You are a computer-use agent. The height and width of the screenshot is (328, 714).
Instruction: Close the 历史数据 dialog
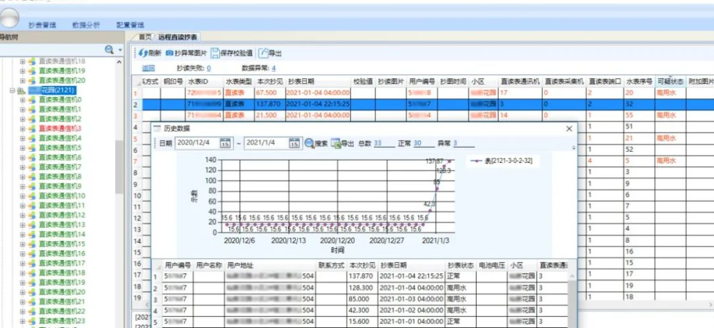[569, 129]
